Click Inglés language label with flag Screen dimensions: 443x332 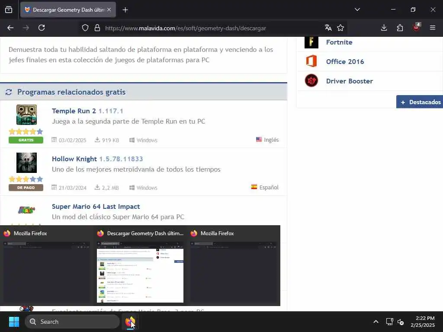click(267, 140)
